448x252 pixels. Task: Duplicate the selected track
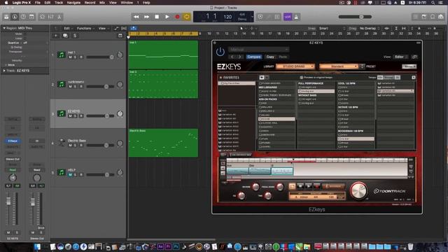tap(65, 36)
